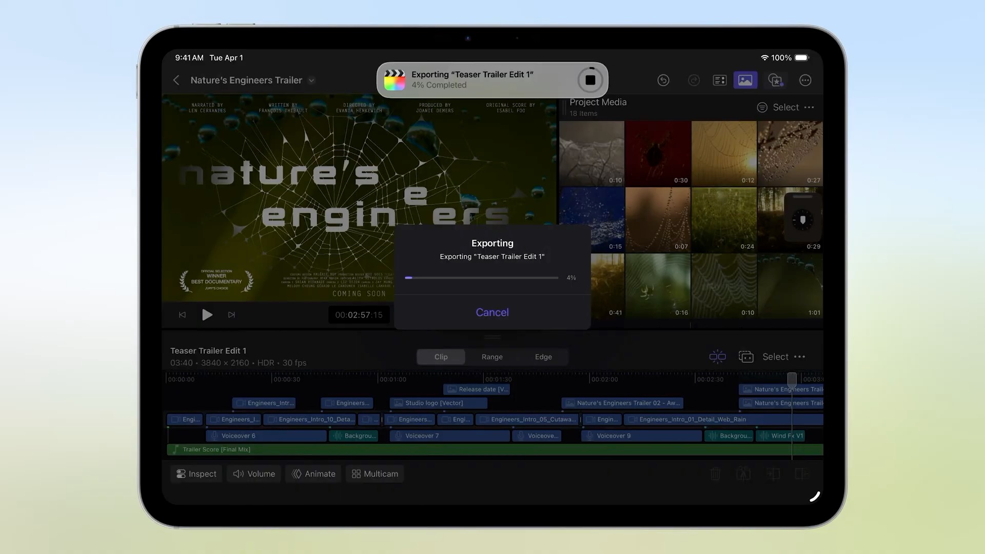Open the inspector layout icon in toolbar

[720, 80]
